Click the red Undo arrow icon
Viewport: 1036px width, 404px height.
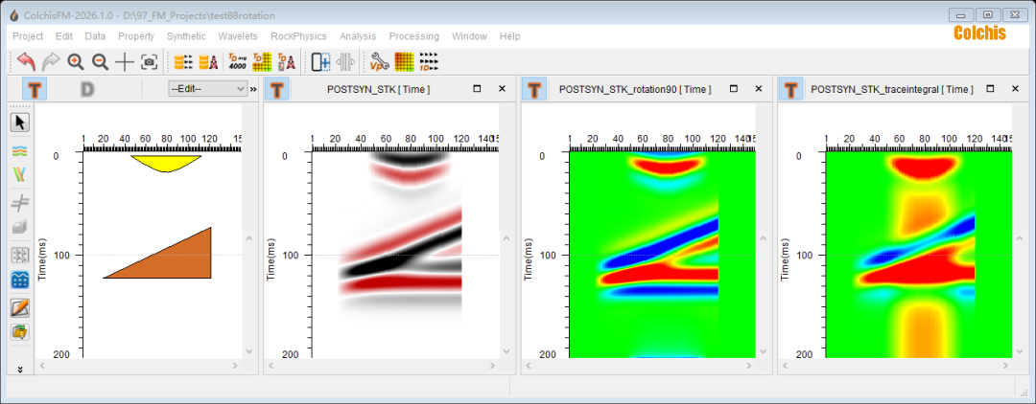click(x=26, y=62)
